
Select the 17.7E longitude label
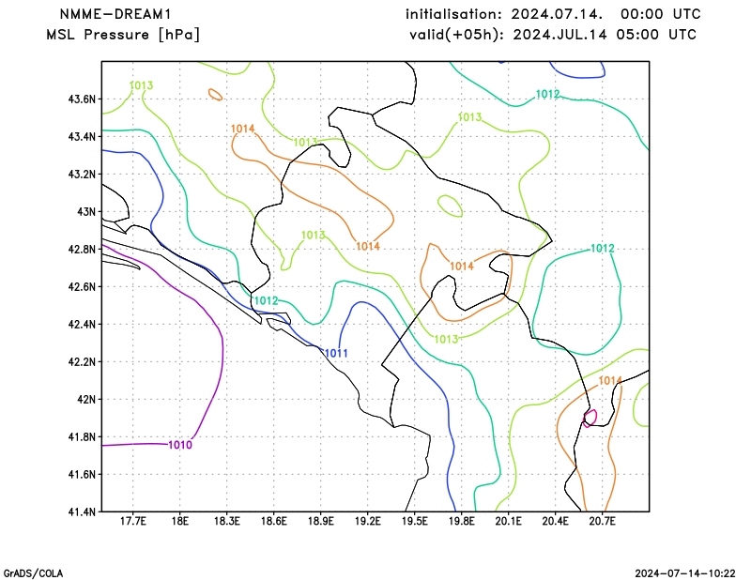(133, 521)
